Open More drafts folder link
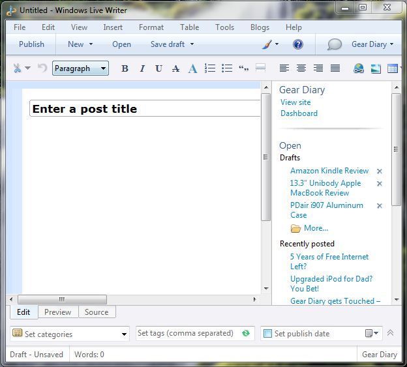The height and width of the screenshot is (367, 407). coord(316,228)
